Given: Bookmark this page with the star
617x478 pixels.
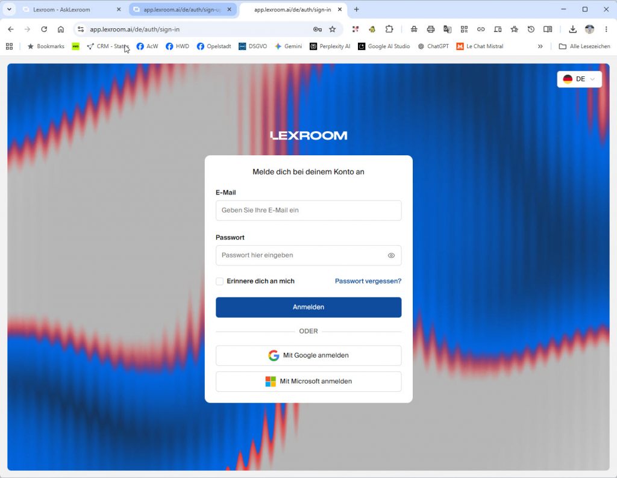Looking at the screenshot, I should (333, 29).
